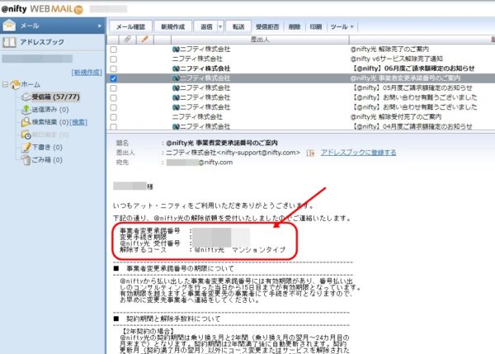The height and width of the screenshot is (354, 495).
Task: Uncheck the selected 事業者変更承諾番号 mail checkbox
Action: tap(113, 78)
